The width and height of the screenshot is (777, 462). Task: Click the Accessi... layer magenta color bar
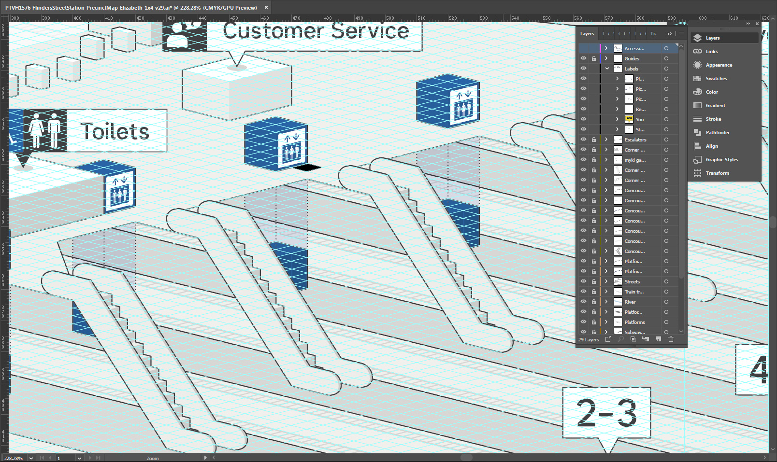600,48
